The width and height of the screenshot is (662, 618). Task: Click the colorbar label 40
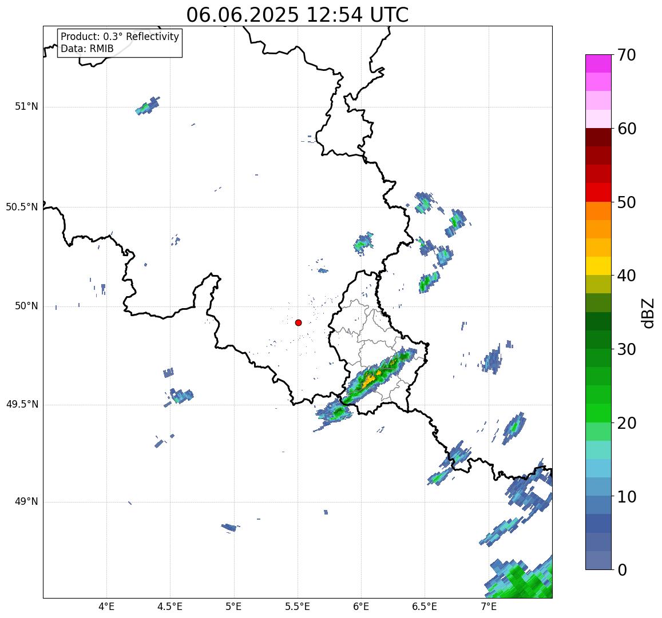[627, 276]
